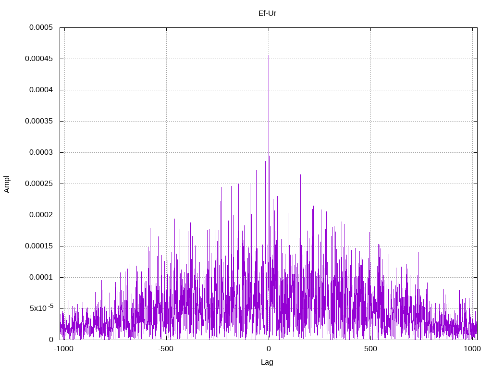
Task: Click y-axis tick label 0.00025
Action: coord(39,184)
